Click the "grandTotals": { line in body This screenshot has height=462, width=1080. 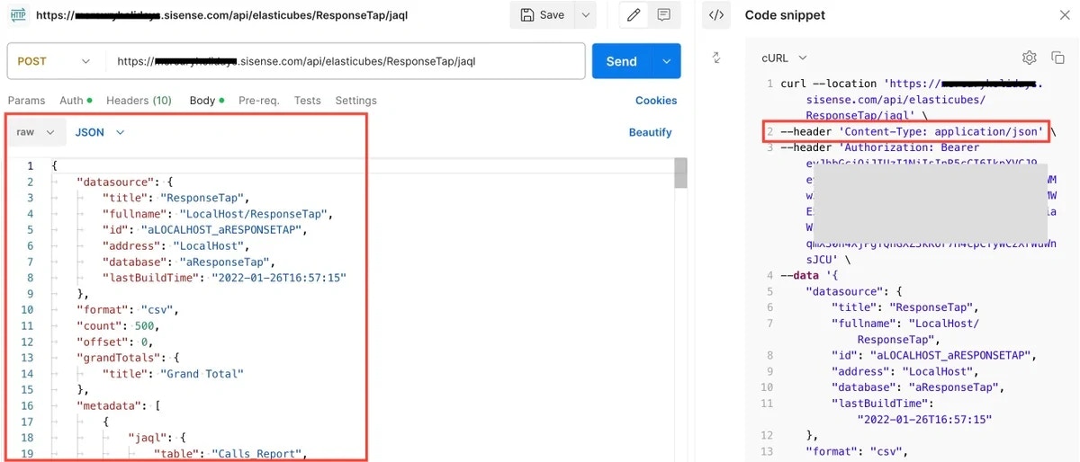[128, 358]
